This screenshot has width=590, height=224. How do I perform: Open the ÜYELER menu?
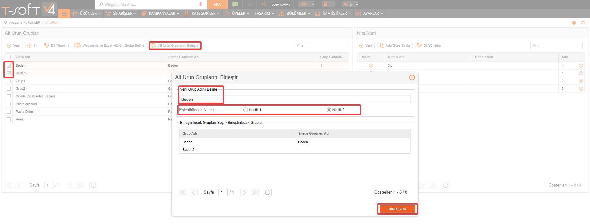(237, 14)
